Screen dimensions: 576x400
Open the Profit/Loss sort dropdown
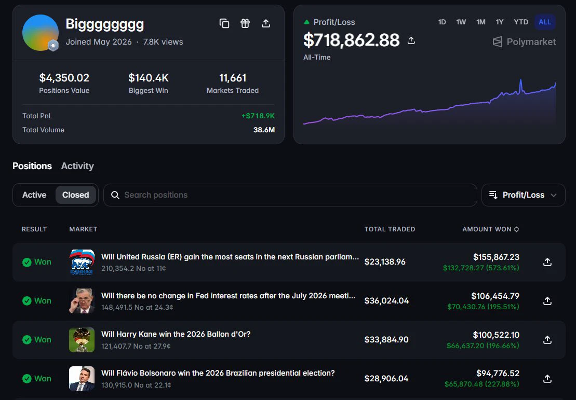coord(523,195)
